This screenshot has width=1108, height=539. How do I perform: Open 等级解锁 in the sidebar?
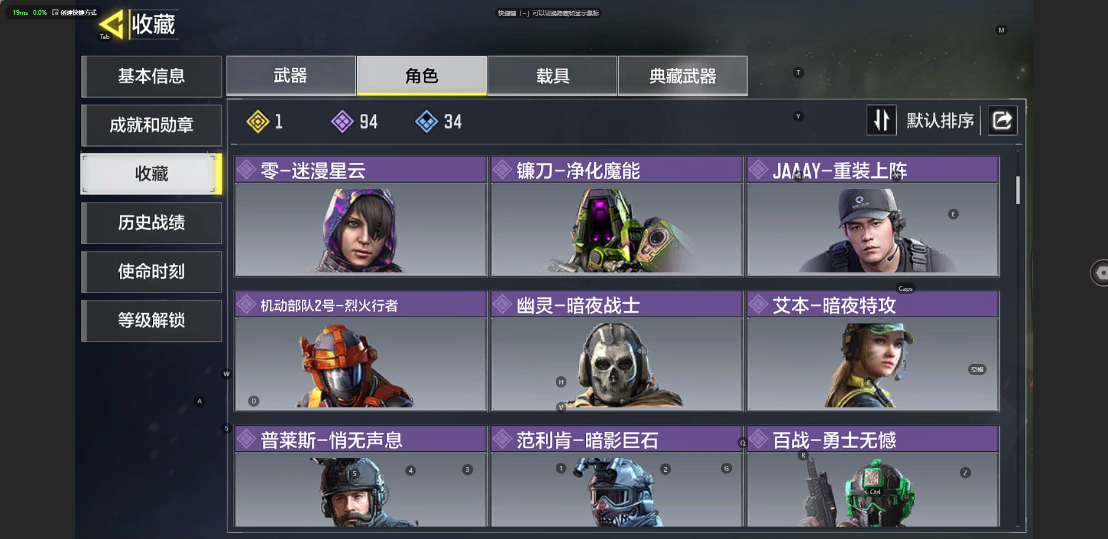tap(152, 320)
